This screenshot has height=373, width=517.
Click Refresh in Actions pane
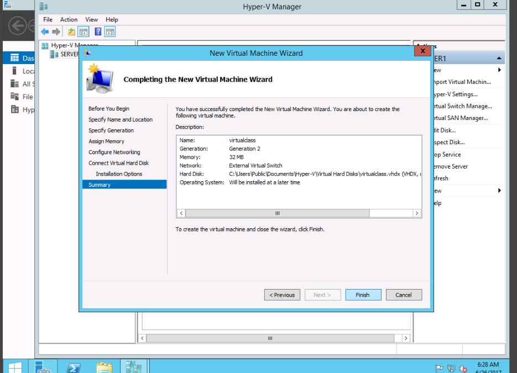pos(441,178)
